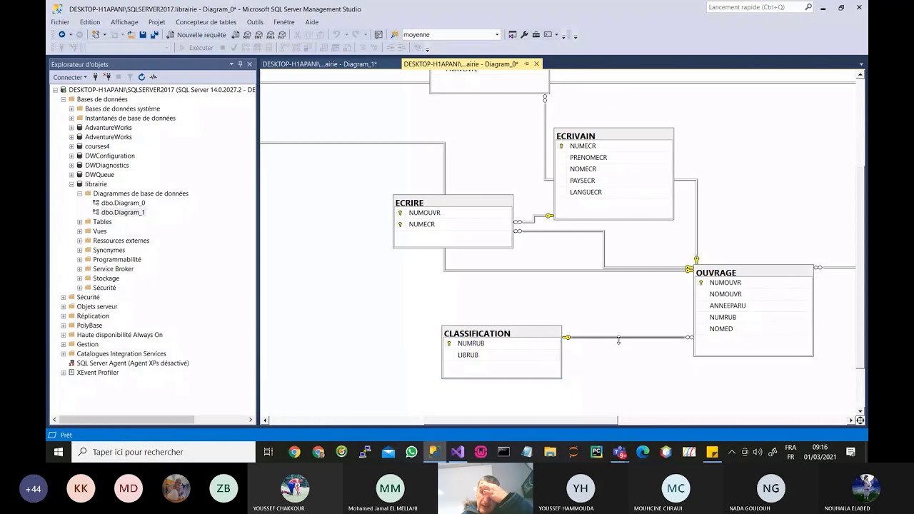Click the Windows Start button

(59, 452)
